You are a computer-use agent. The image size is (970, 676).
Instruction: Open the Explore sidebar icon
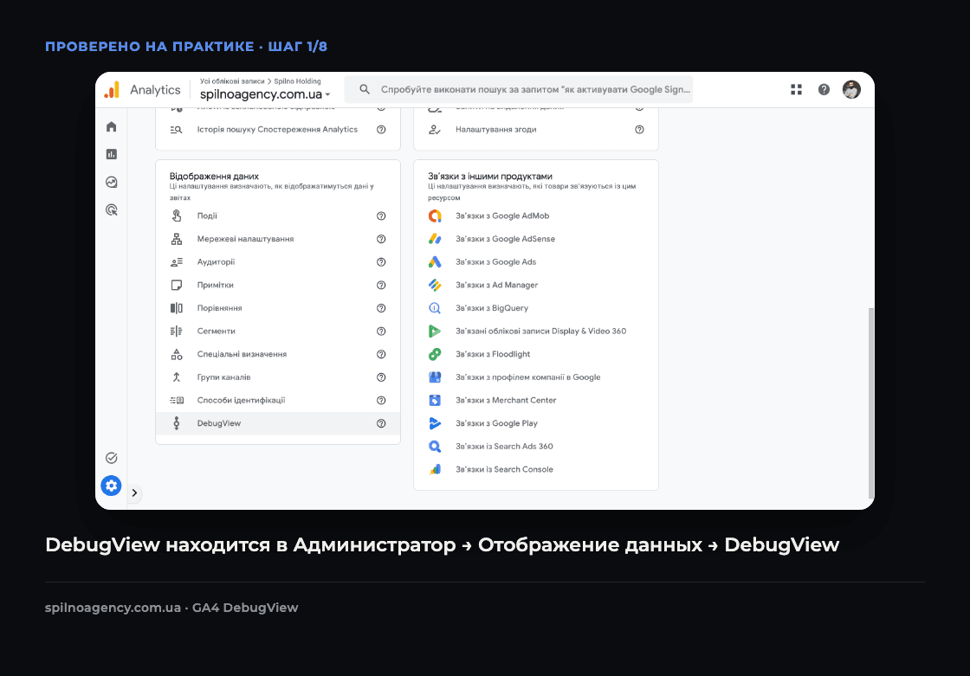coord(112,182)
